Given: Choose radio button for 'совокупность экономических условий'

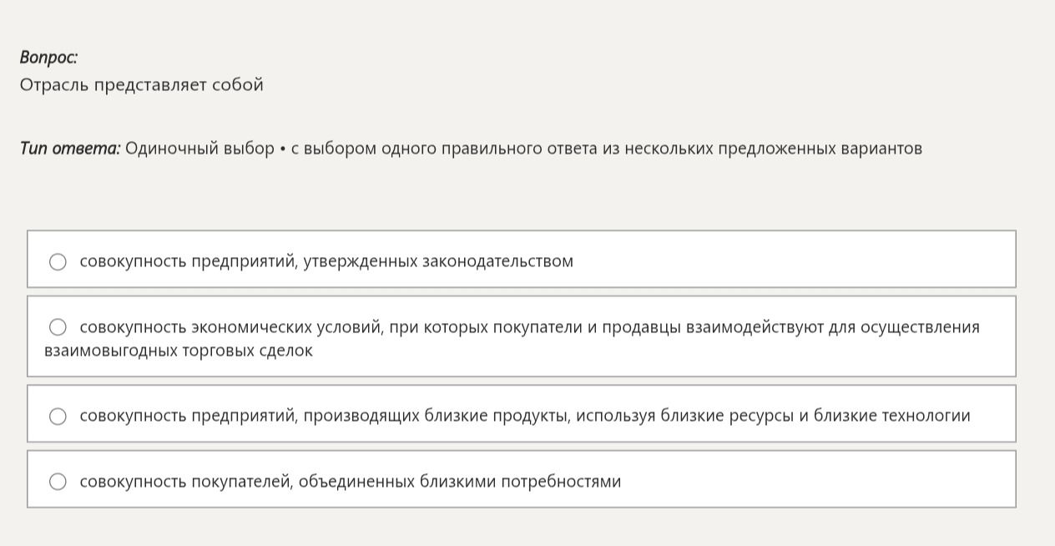Looking at the screenshot, I should pos(58,327).
